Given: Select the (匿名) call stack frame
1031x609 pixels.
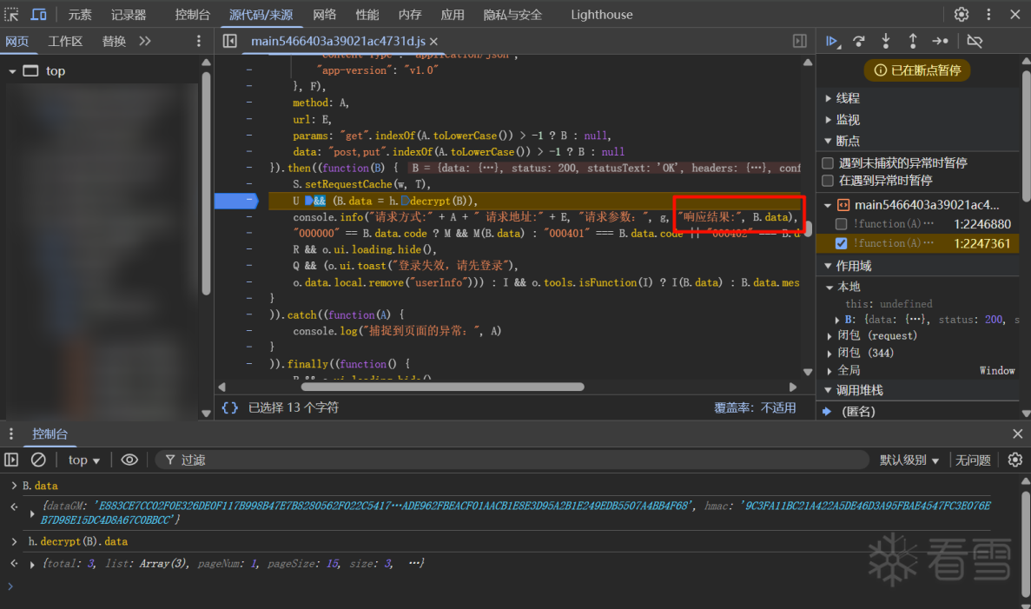Looking at the screenshot, I should click(x=858, y=412).
